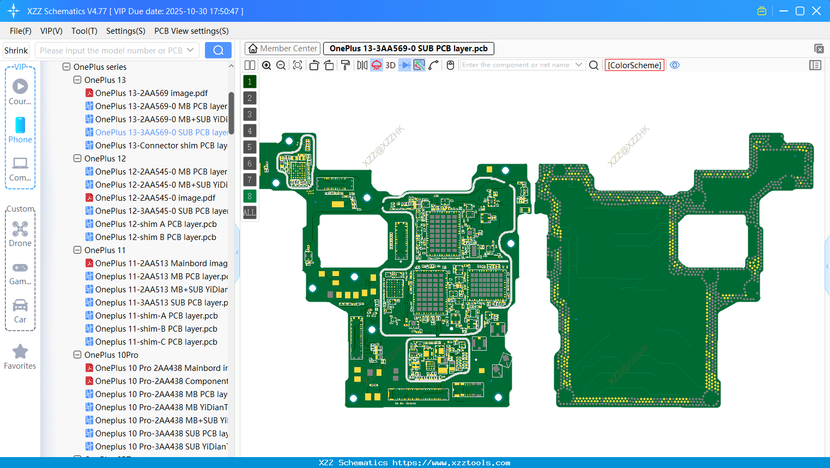Open the yellow briefcase icon in titlebar

761,10
